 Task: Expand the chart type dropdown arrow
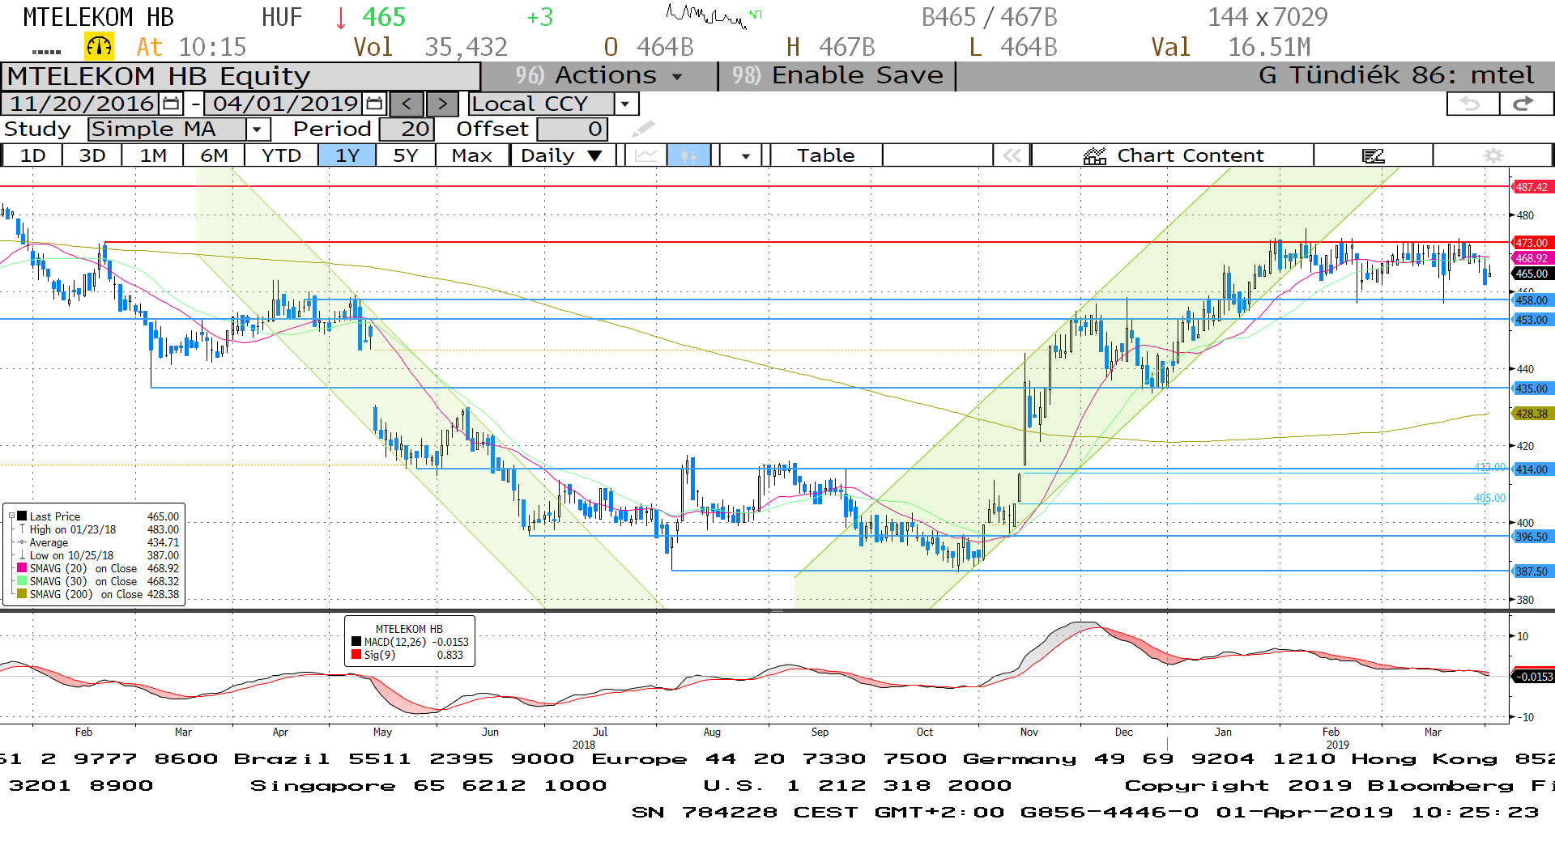point(745,155)
